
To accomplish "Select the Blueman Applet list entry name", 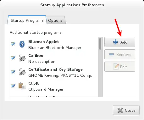I will point(44,42).
